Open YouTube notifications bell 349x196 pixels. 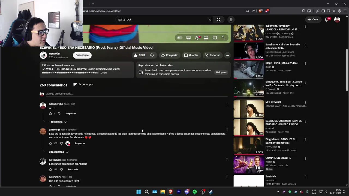(x=327, y=20)
